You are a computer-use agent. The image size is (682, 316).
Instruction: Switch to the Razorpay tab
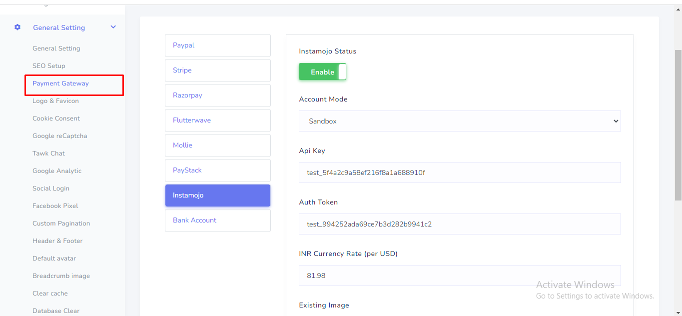pyautogui.click(x=217, y=95)
